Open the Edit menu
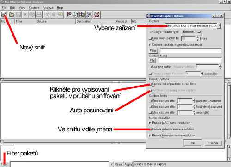The height and width of the screenshot is (167, 231). 12,8
